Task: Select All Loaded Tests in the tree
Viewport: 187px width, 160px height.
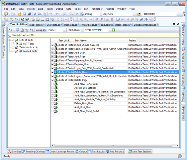Action: (28, 51)
